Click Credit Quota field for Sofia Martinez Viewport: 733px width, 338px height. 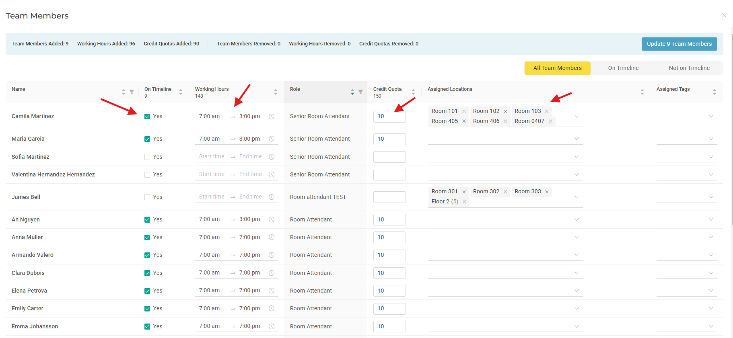pos(389,157)
